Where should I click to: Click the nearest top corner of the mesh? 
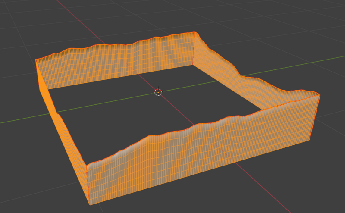(x=87, y=166)
